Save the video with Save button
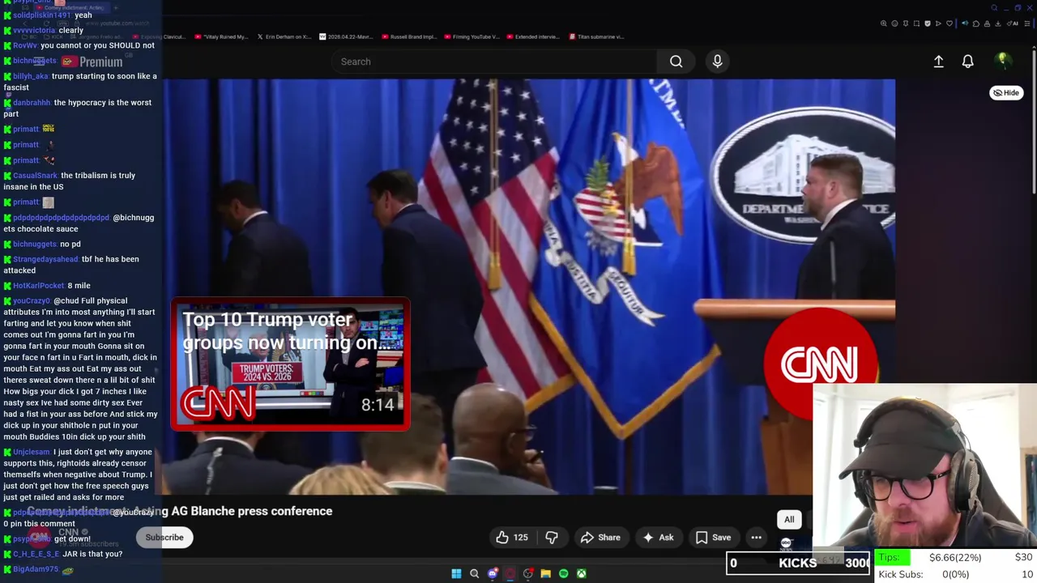 [x=713, y=538]
